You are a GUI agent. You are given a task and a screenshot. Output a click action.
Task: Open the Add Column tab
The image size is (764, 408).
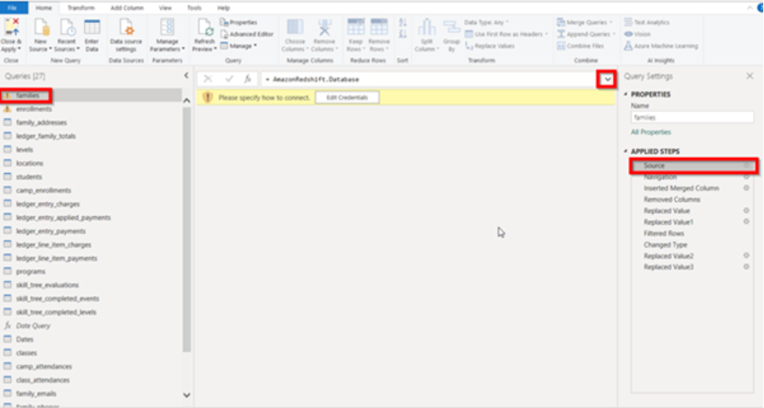[126, 8]
